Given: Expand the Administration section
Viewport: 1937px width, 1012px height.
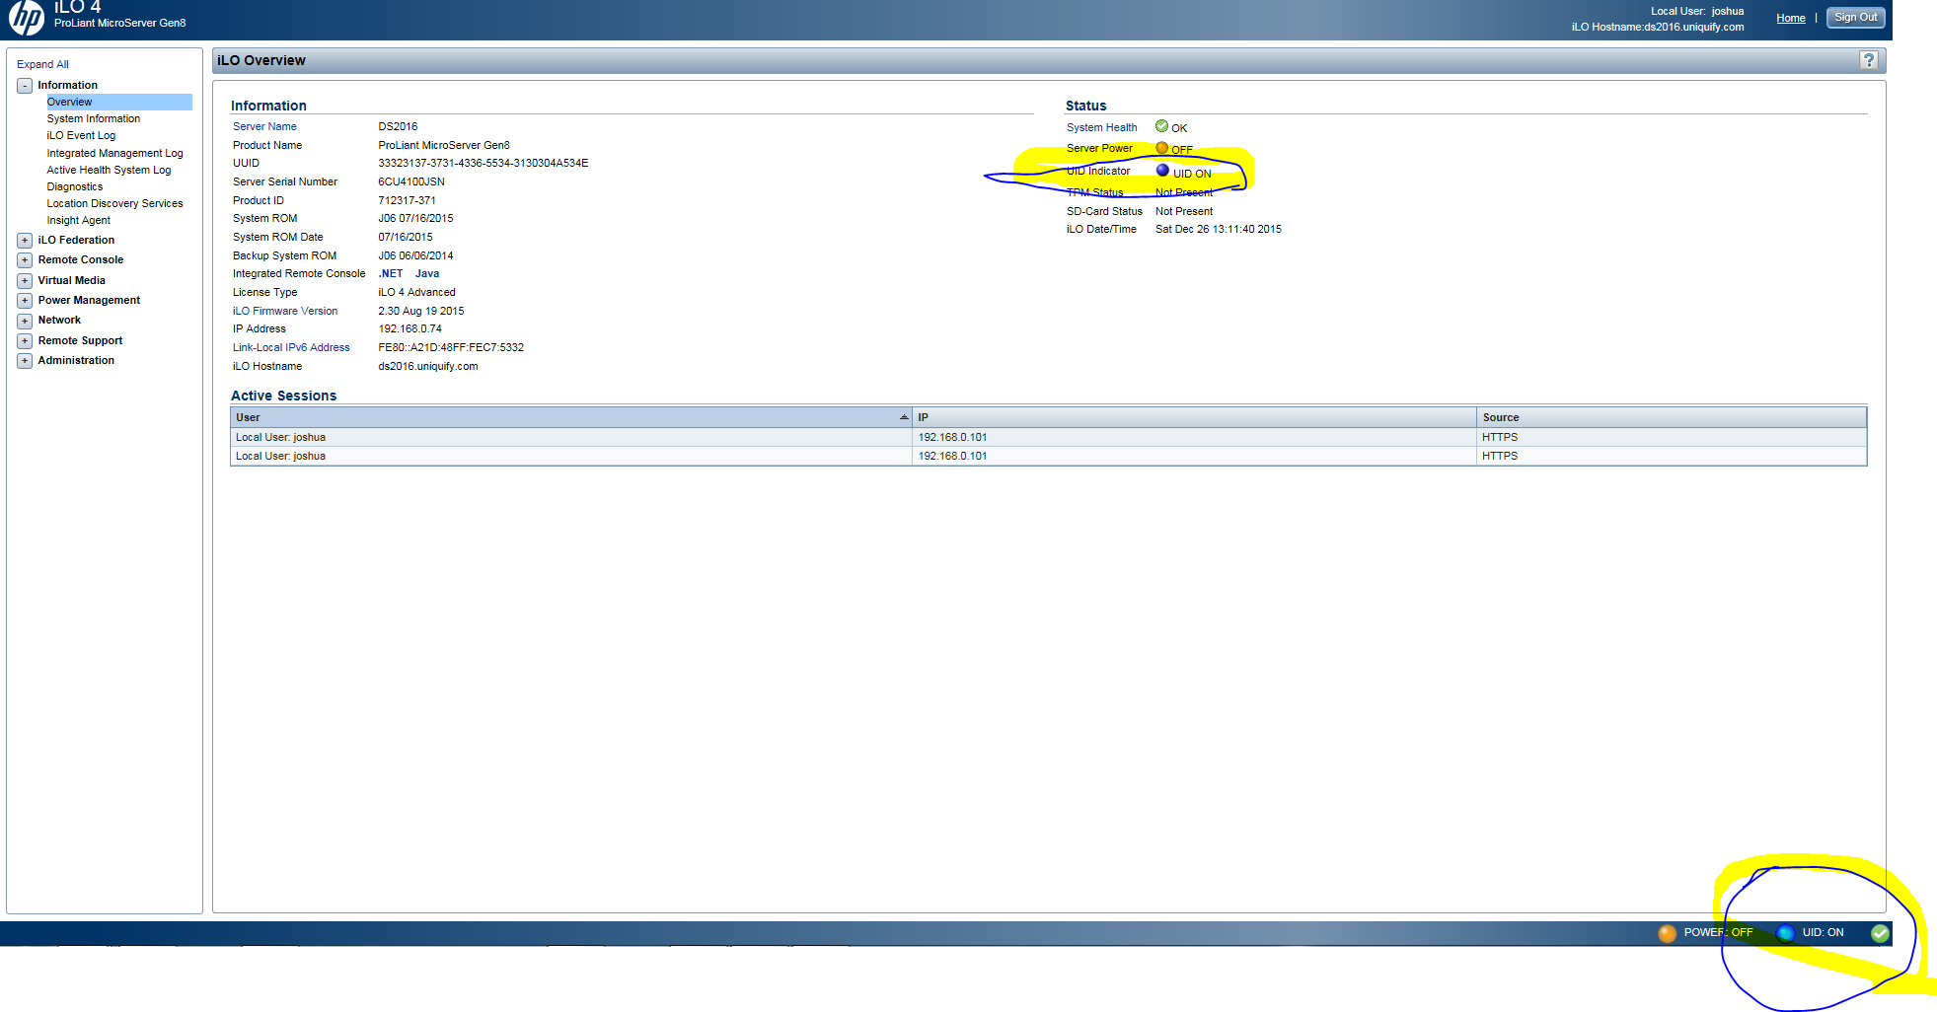Looking at the screenshot, I should 25,361.
